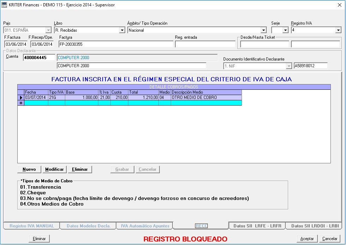Viewport: 346px width, 245px height.
Task: Open Documento Identificativo Declarante NIF dropdown
Action: (x=289, y=66)
